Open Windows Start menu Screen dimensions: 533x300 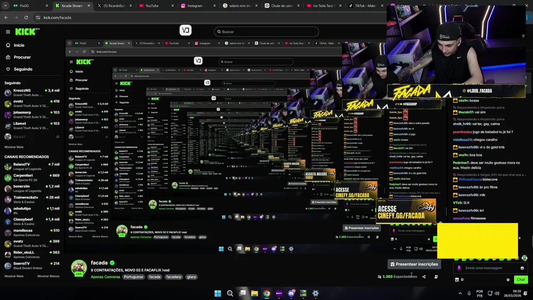coord(218,293)
